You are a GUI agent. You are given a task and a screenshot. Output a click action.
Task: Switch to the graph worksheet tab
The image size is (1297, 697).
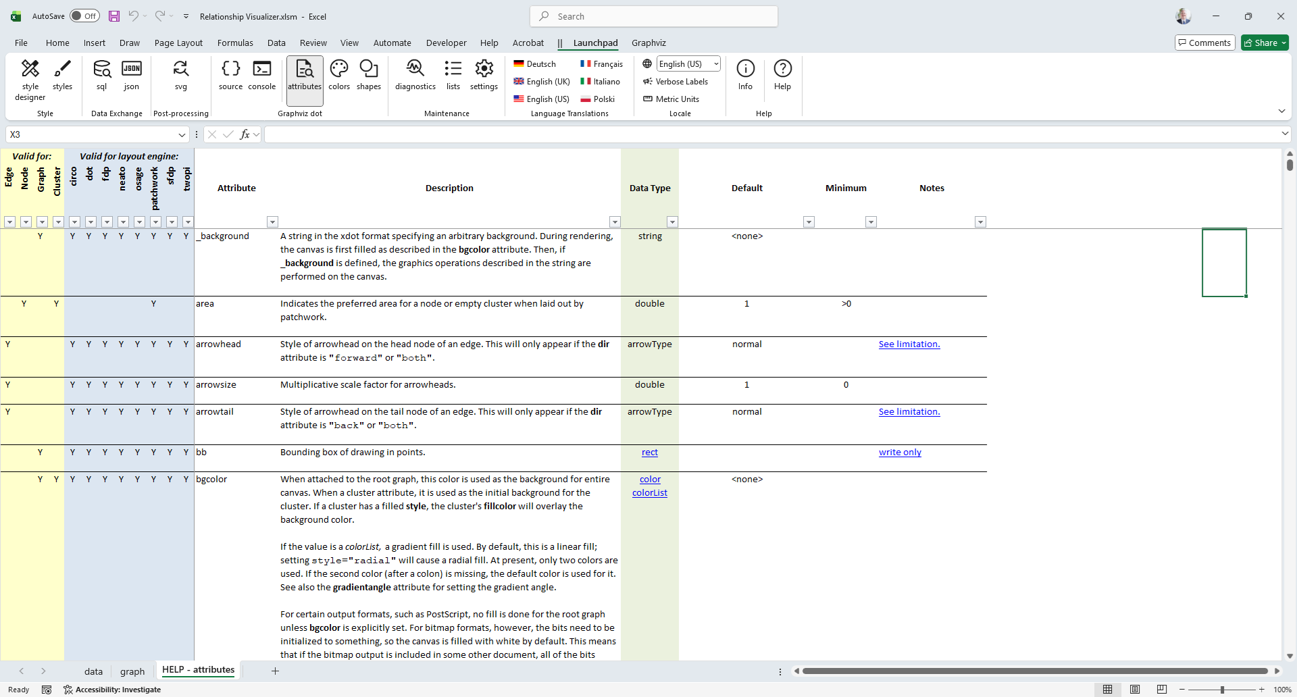point(132,671)
